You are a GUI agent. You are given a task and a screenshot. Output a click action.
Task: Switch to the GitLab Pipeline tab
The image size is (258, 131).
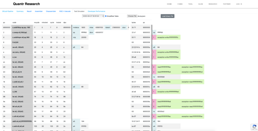click(8, 11)
